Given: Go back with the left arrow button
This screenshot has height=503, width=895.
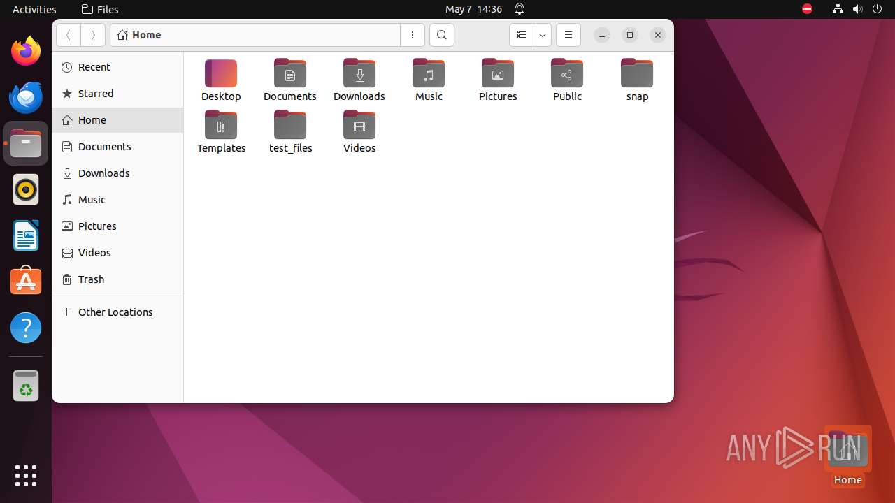Looking at the screenshot, I should pos(69,35).
